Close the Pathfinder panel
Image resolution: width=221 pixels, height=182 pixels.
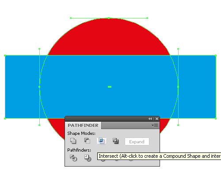click(x=157, y=119)
